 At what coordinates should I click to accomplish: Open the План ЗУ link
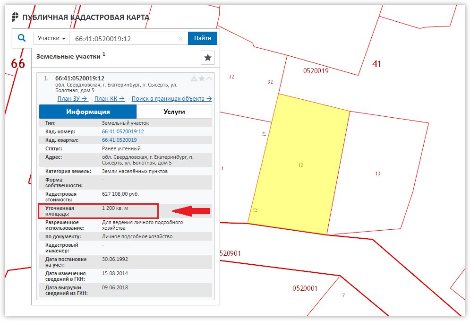pos(72,99)
